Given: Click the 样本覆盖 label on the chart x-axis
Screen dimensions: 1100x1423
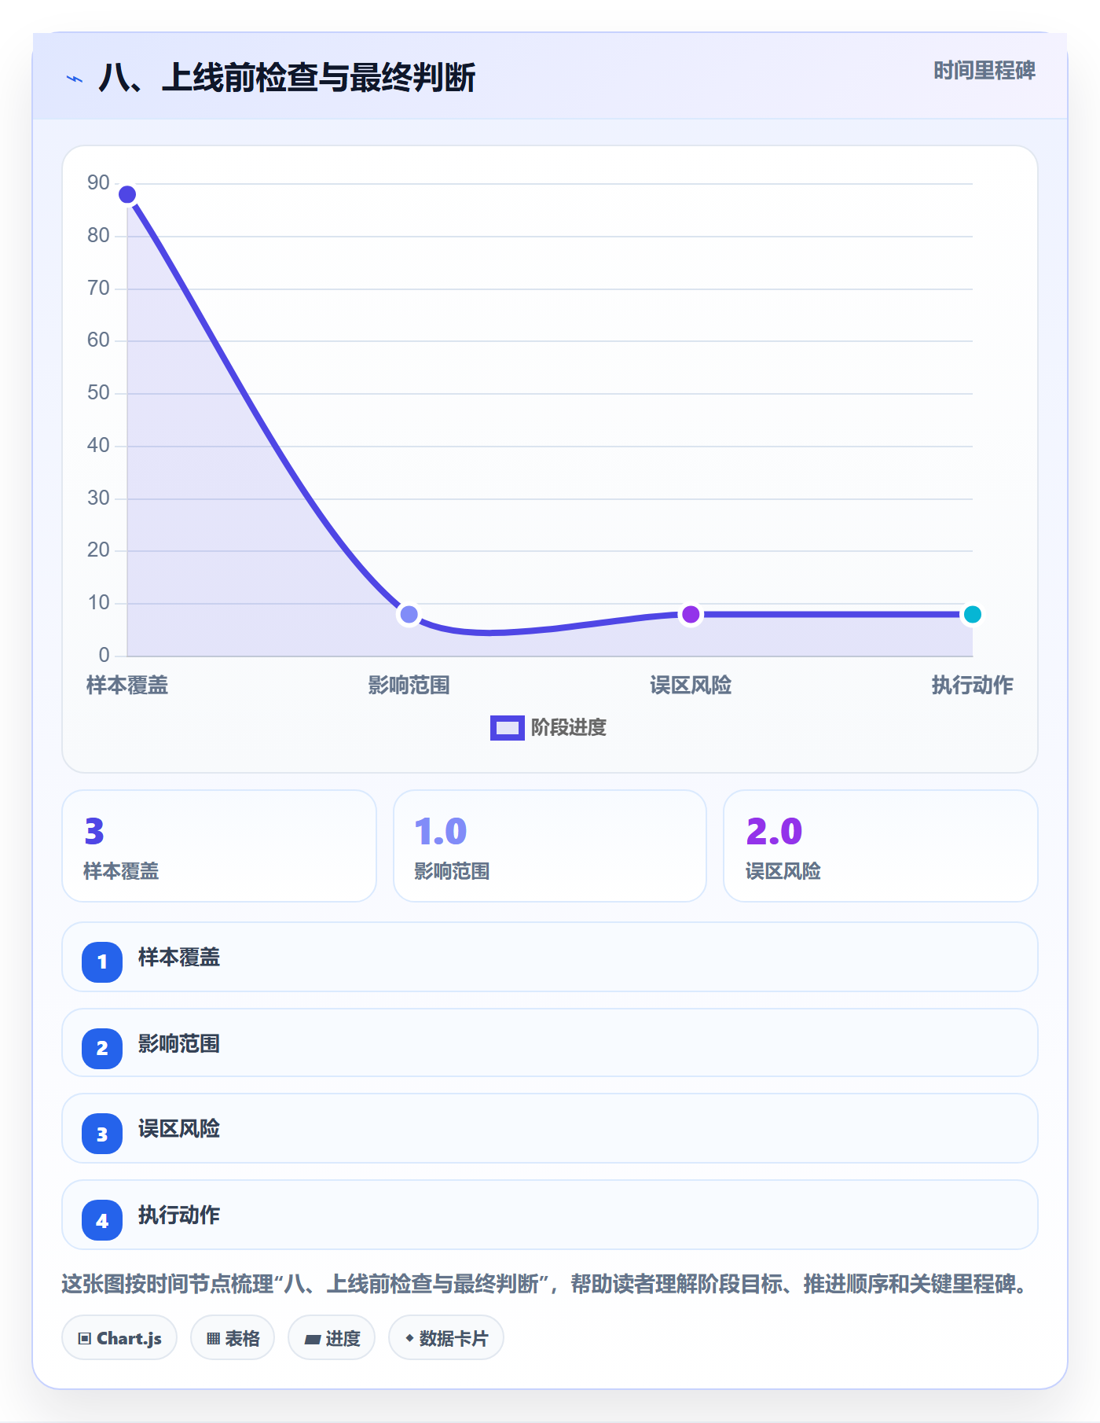Looking at the screenshot, I should tap(127, 685).
